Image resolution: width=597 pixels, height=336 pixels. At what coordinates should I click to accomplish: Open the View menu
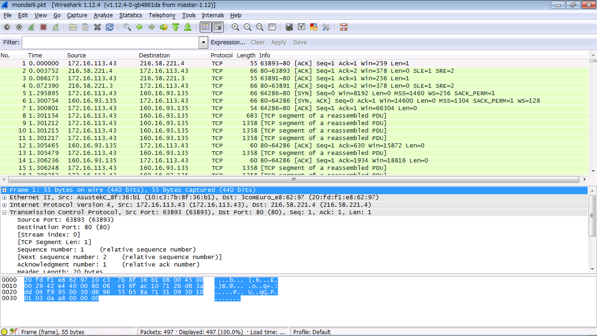[x=41, y=15]
